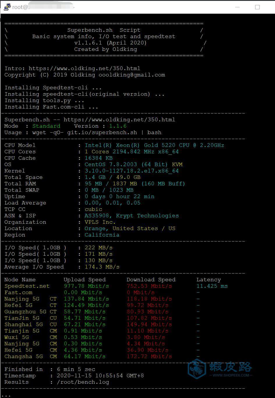The image size is (275, 398).
Task: Open the oldking.net URL on Intro line
Action: point(84,68)
